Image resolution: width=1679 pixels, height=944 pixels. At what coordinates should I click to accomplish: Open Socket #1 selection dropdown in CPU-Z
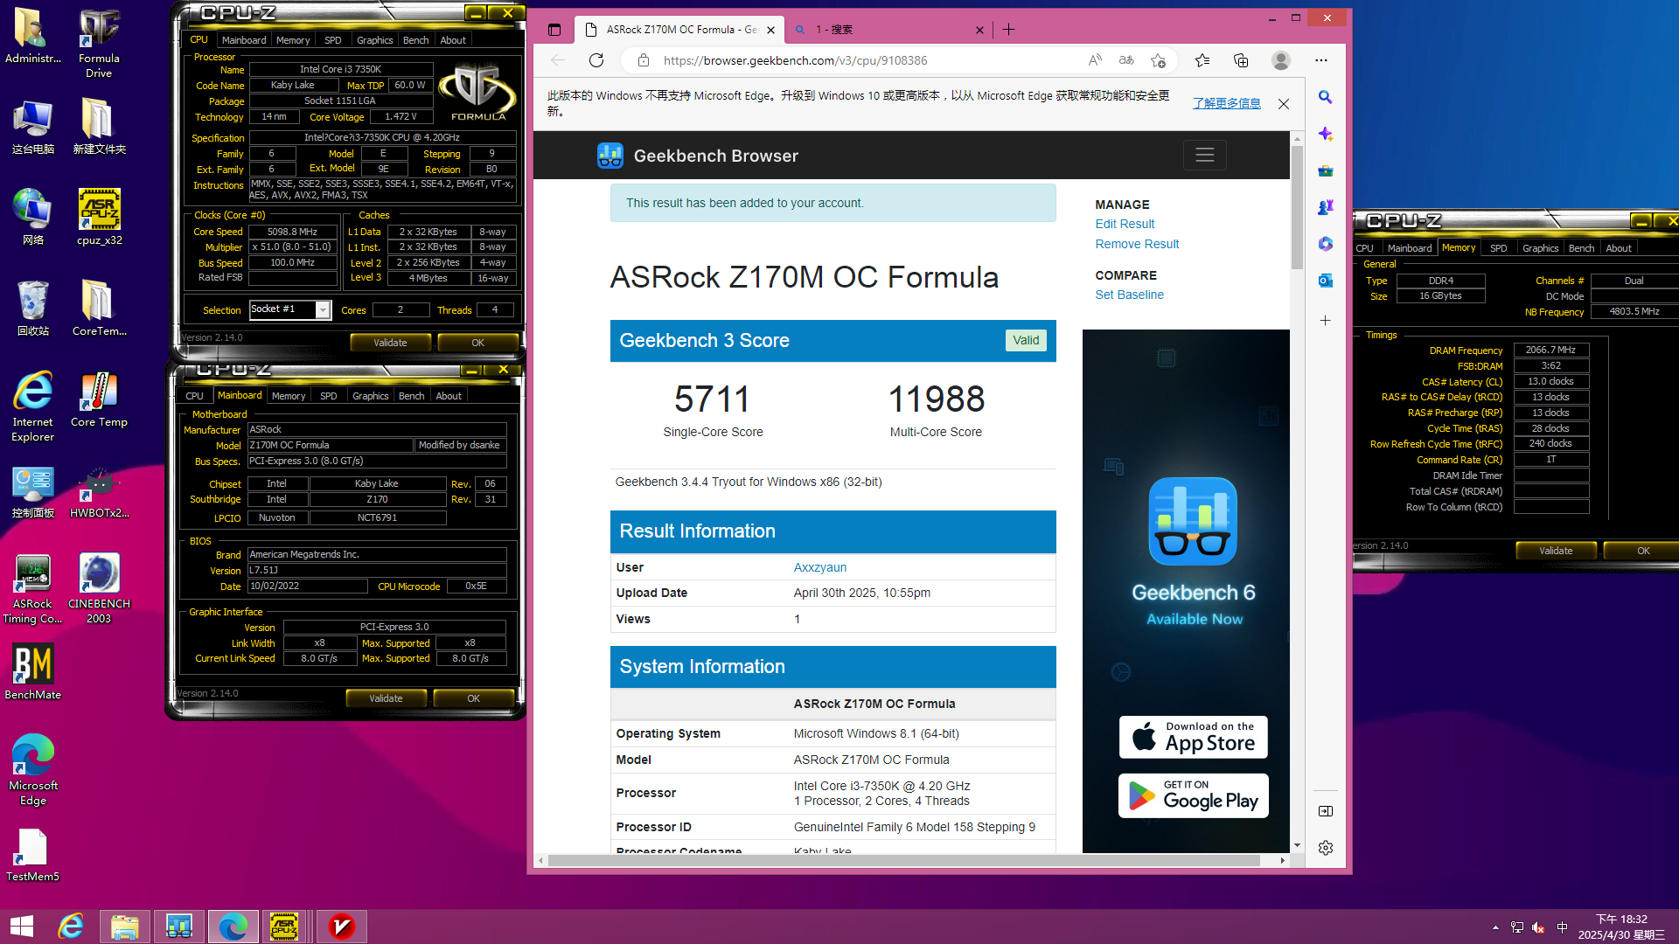[x=323, y=310]
